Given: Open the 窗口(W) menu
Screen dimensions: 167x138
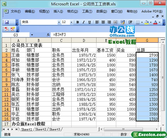Looking at the screenshot, I should (x=117, y=11).
